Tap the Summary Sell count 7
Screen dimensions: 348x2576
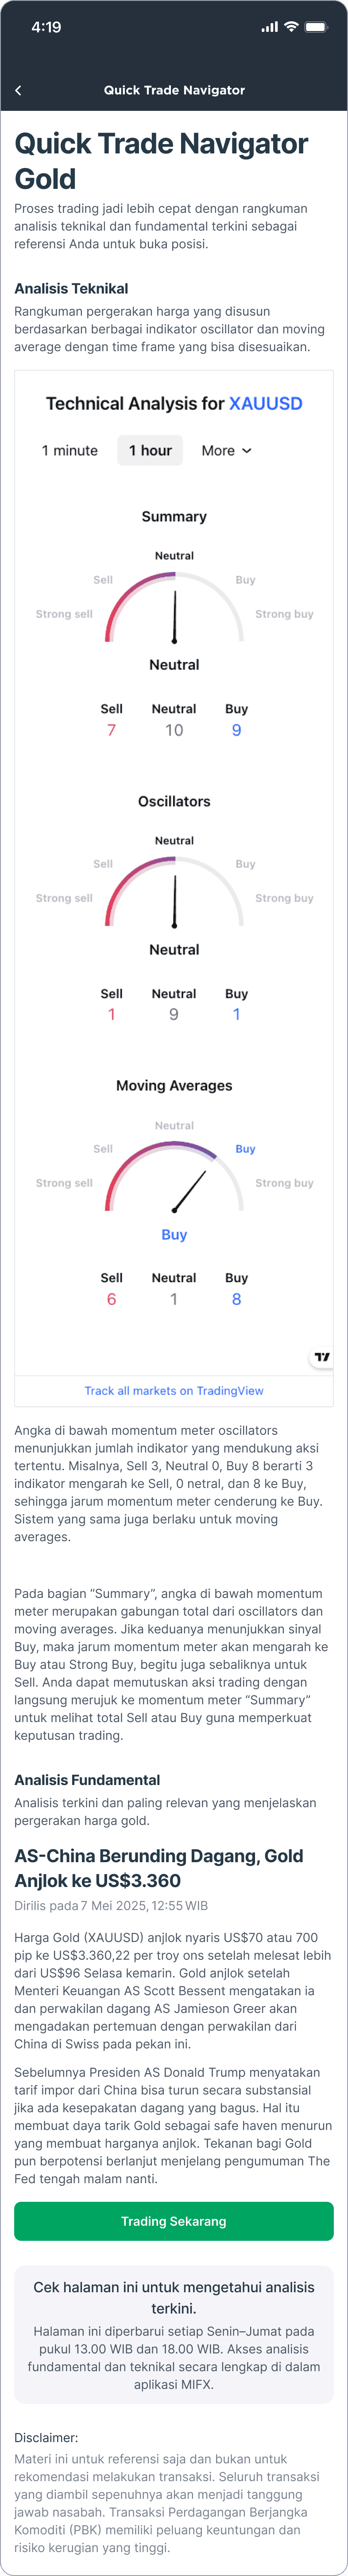pyautogui.click(x=111, y=730)
